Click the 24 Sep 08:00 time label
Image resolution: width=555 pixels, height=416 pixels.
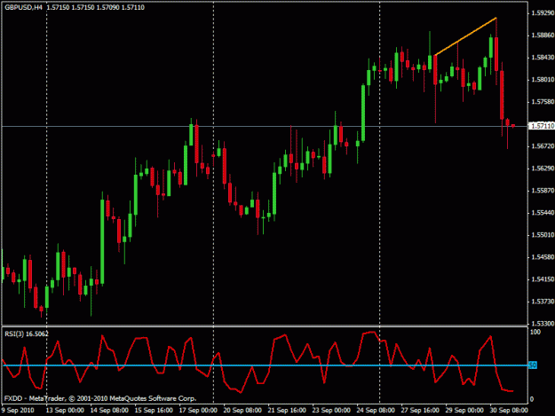click(x=376, y=410)
